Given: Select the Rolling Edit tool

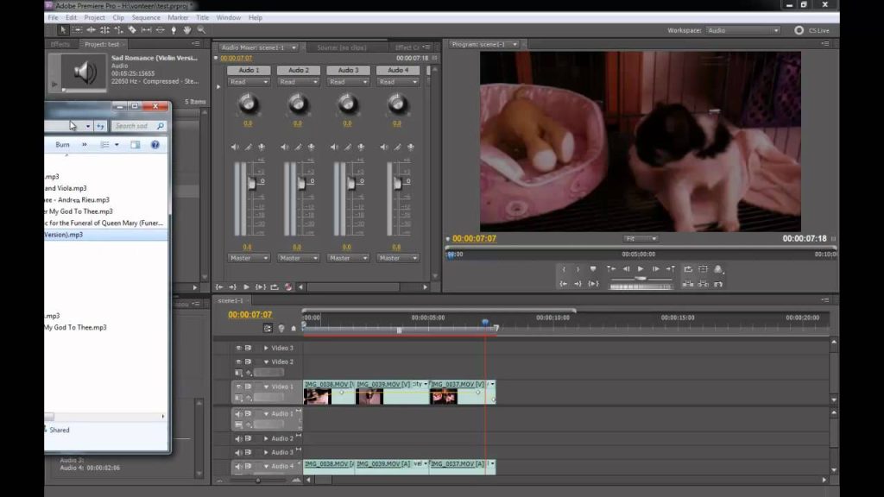Looking at the screenshot, I should point(104,30).
